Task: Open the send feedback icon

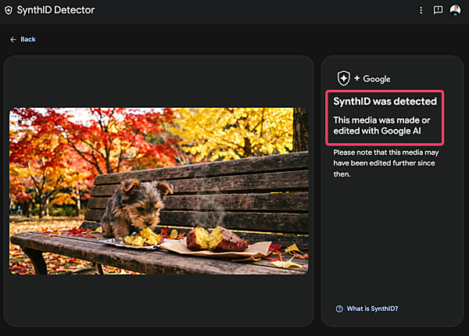Action: tap(438, 10)
